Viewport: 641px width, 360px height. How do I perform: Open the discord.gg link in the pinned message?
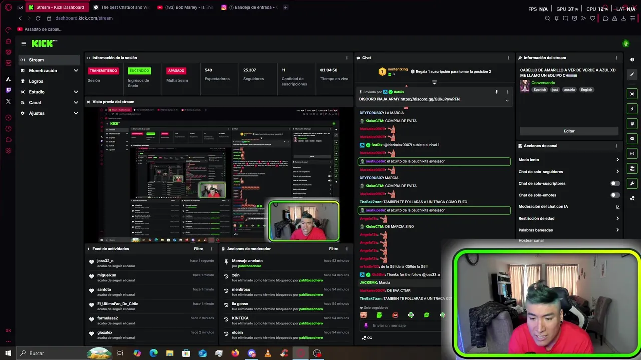[430, 99]
